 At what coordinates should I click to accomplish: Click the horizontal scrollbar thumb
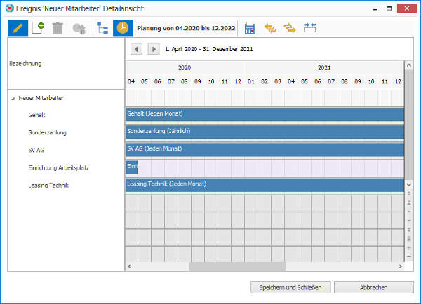pyautogui.click(x=238, y=266)
